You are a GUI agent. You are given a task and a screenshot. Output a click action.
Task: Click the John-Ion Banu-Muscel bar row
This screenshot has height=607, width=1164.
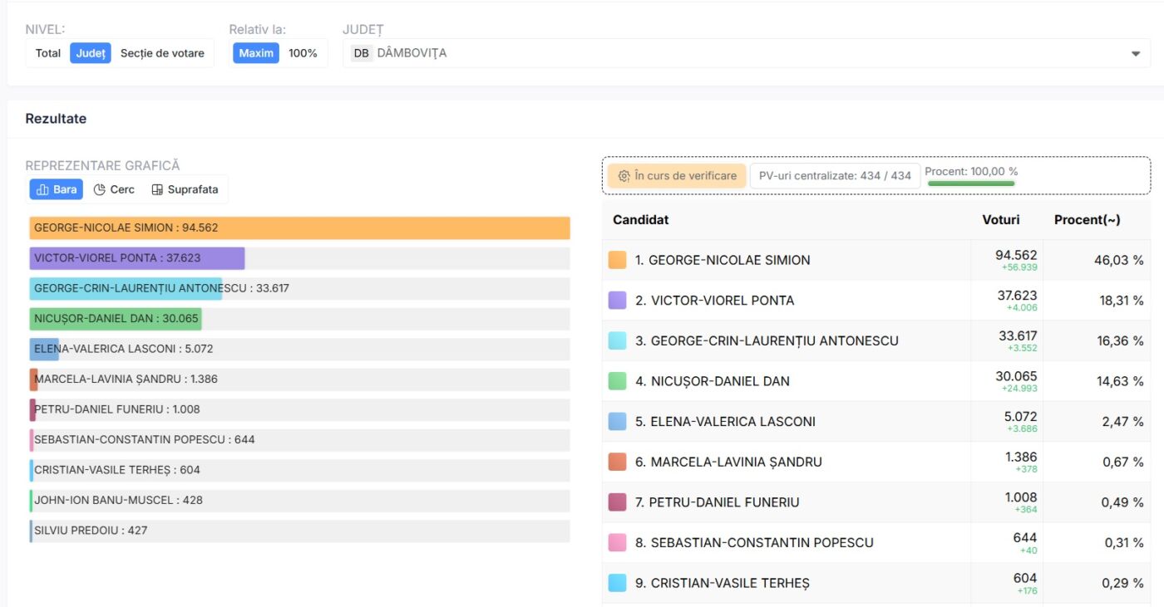299,501
